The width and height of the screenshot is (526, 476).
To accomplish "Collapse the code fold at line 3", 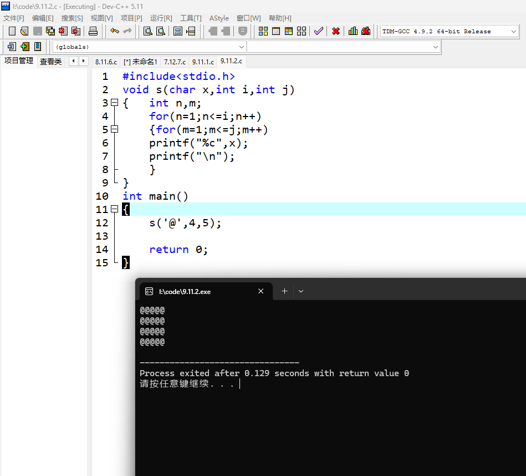I will [115, 103].
